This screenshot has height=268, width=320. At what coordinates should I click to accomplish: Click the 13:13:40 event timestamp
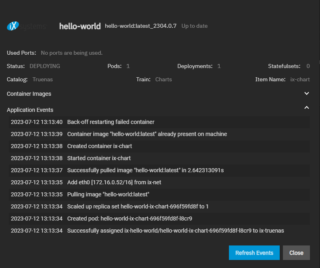(x=37, y=122)
